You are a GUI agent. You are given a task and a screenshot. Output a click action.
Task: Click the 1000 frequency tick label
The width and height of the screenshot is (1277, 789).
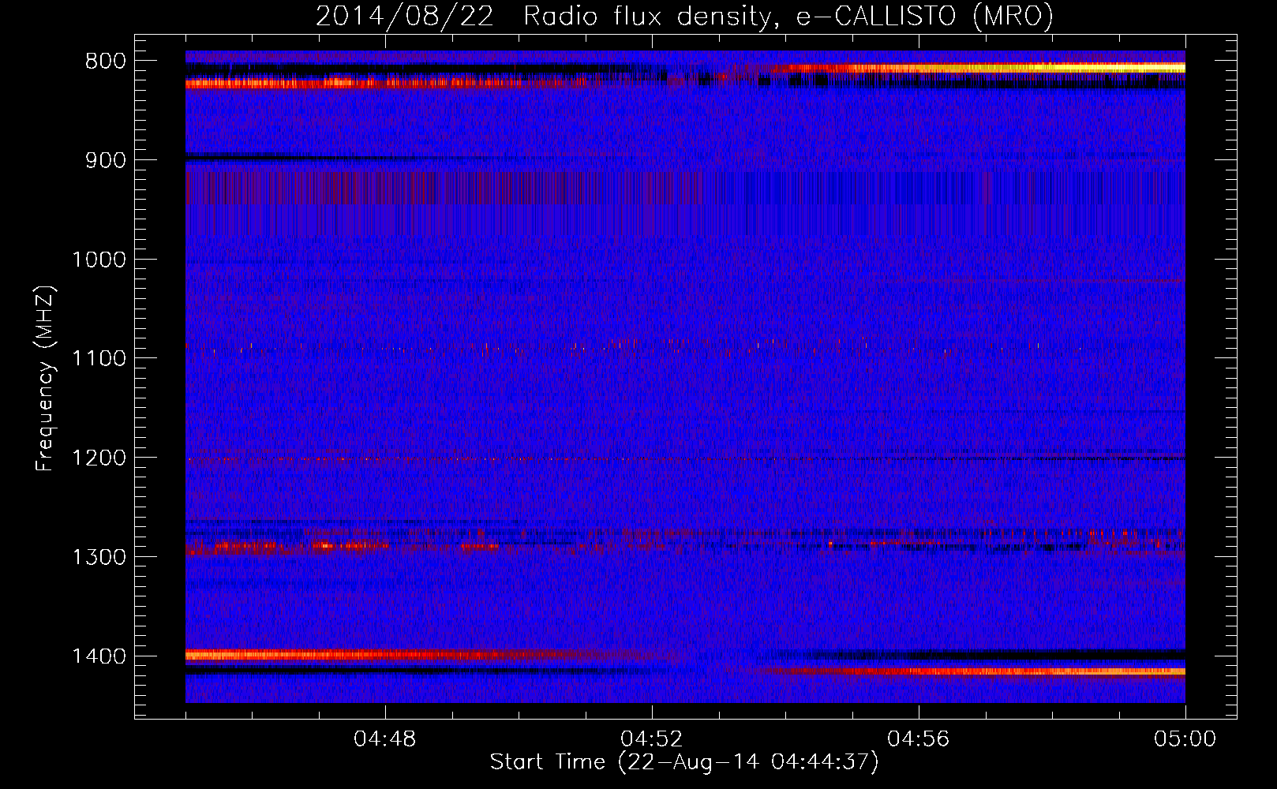pyautogui.click(x=99, y=260)
